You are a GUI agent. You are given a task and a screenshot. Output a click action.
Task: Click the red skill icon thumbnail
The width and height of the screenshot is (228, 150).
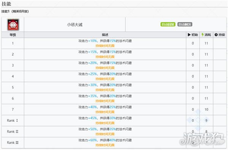click(x=13, y=25)
